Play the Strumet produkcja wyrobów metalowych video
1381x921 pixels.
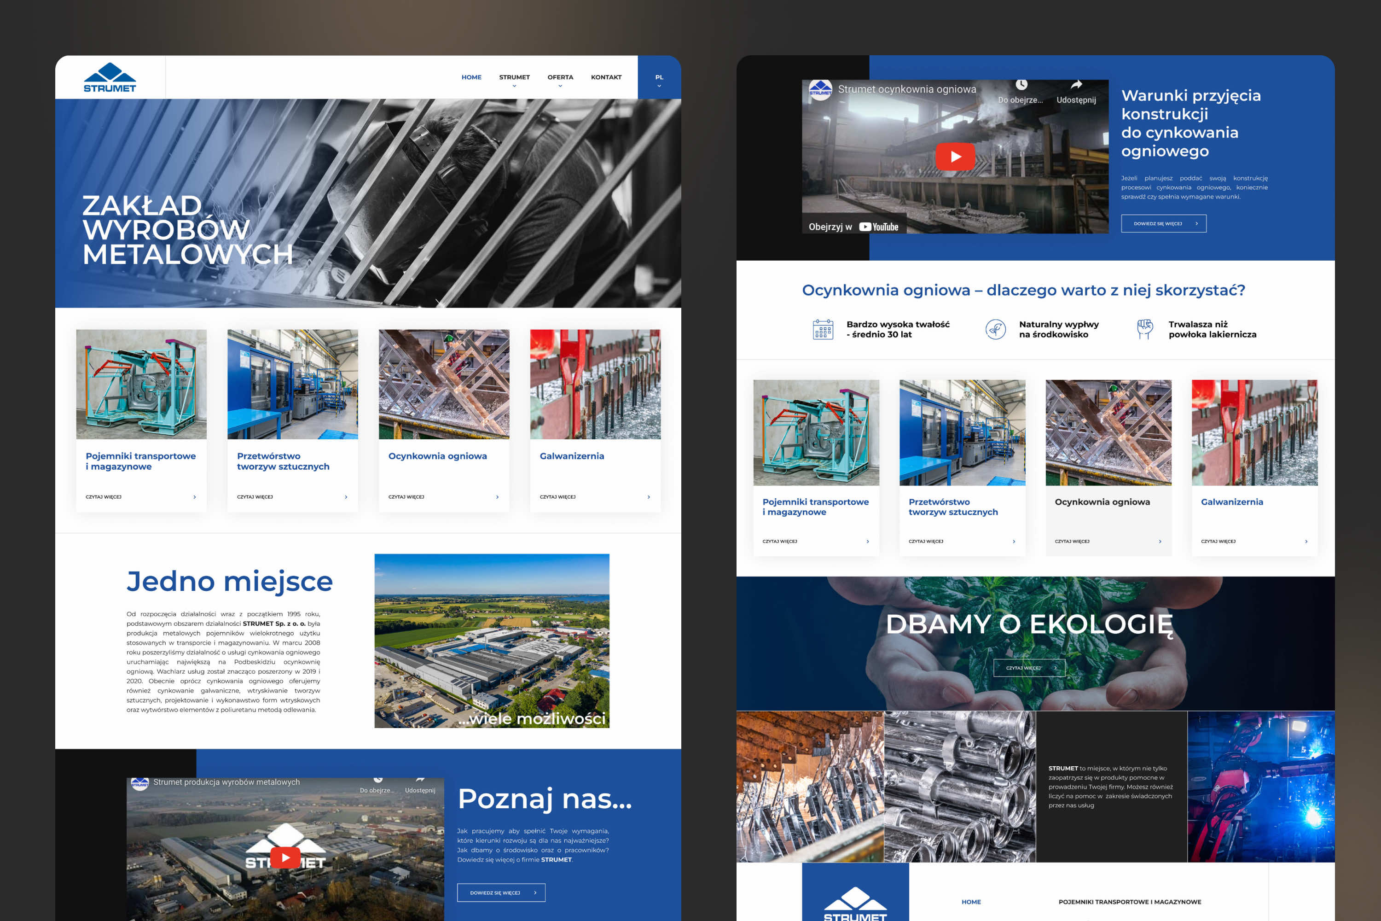[x=285, y=857]
